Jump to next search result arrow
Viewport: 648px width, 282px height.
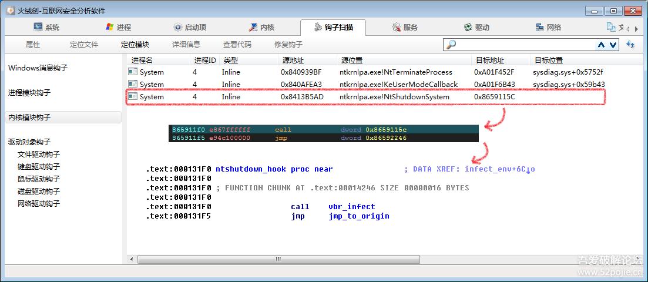click(613, 45)
